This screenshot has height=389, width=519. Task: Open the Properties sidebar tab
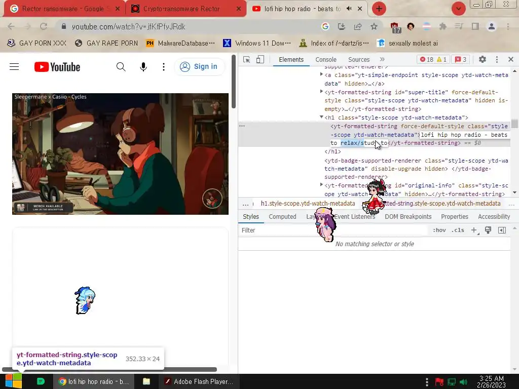pyautogui.click(x=455, y=217)
